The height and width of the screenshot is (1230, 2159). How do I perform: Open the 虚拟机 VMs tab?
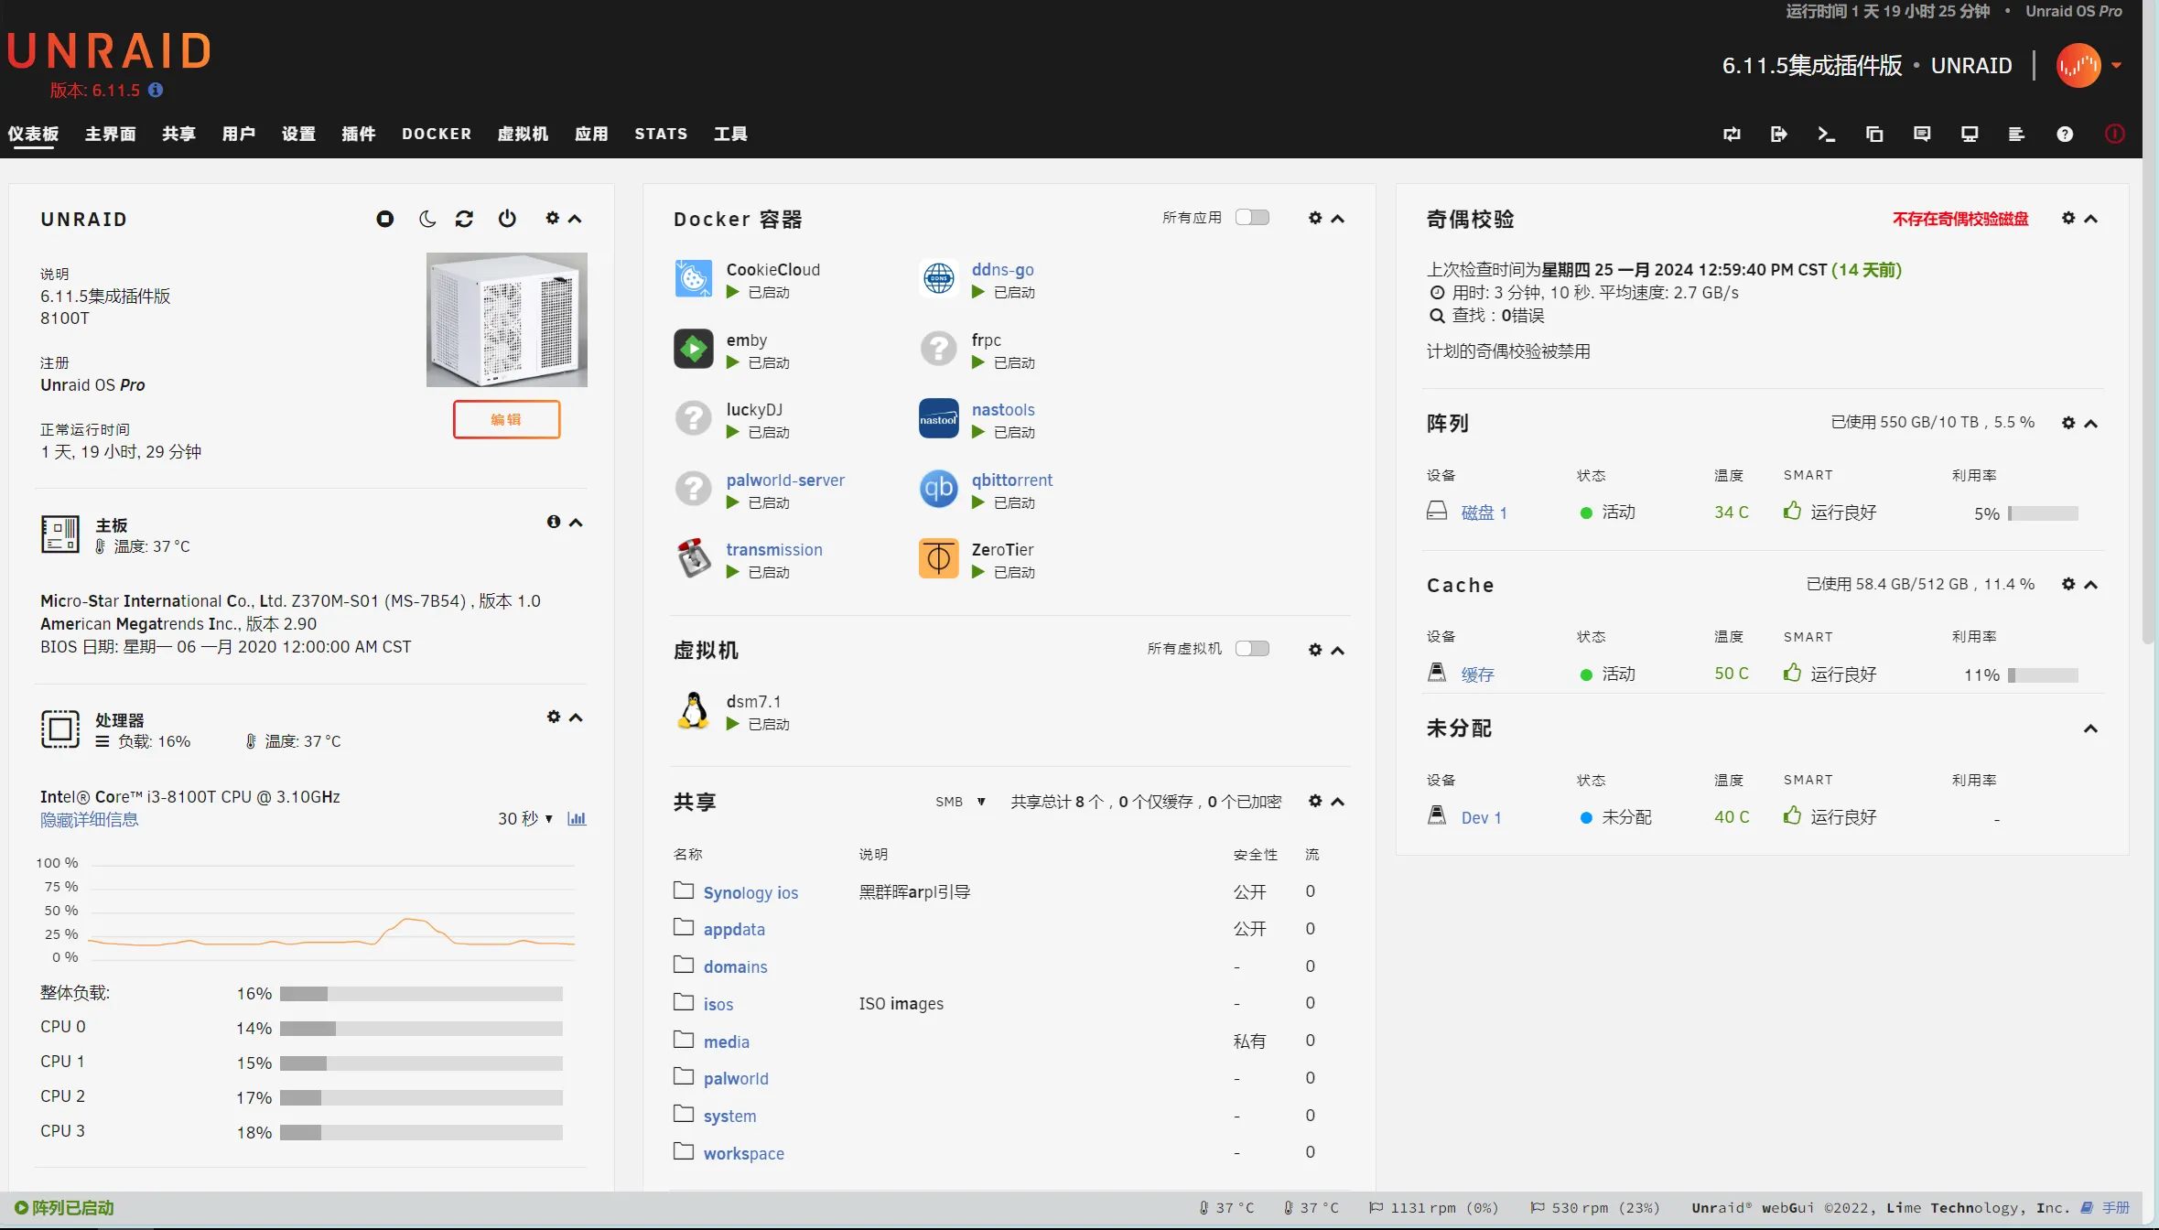coord(523,134)
